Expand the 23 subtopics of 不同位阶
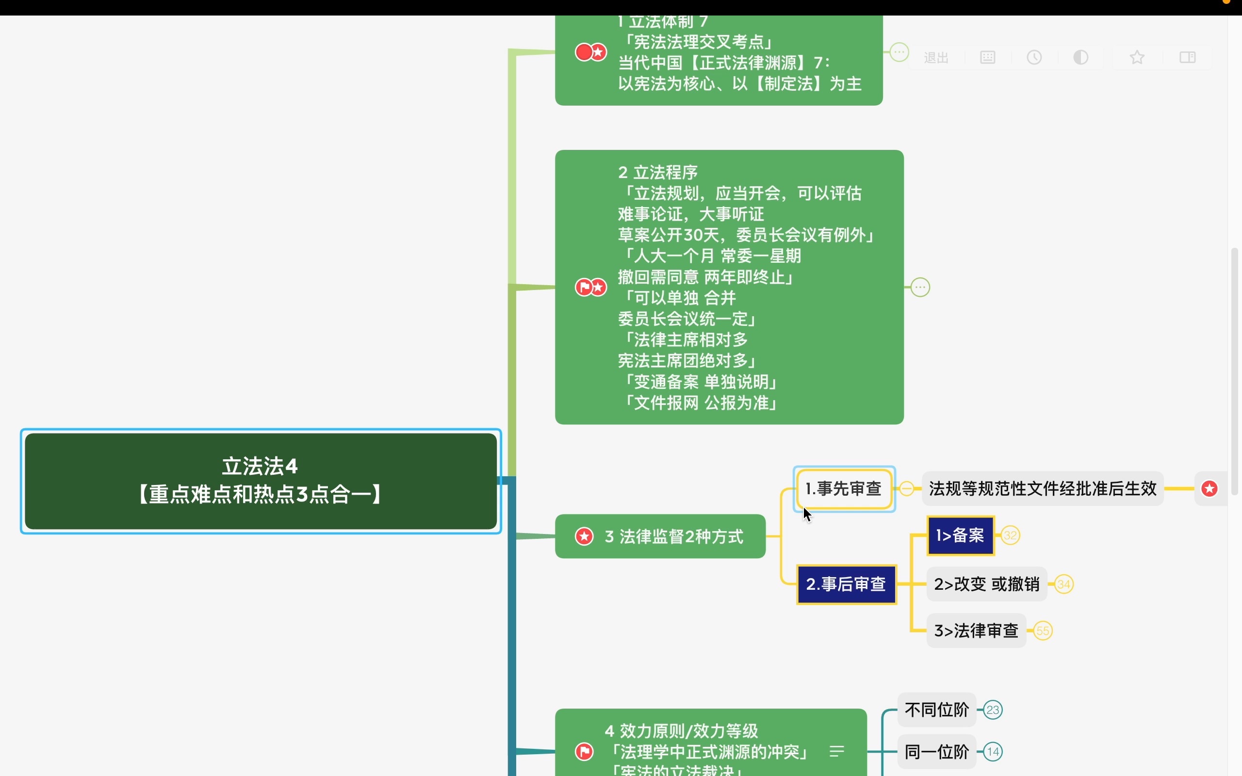1242x776 pixels. coord(993,711)
